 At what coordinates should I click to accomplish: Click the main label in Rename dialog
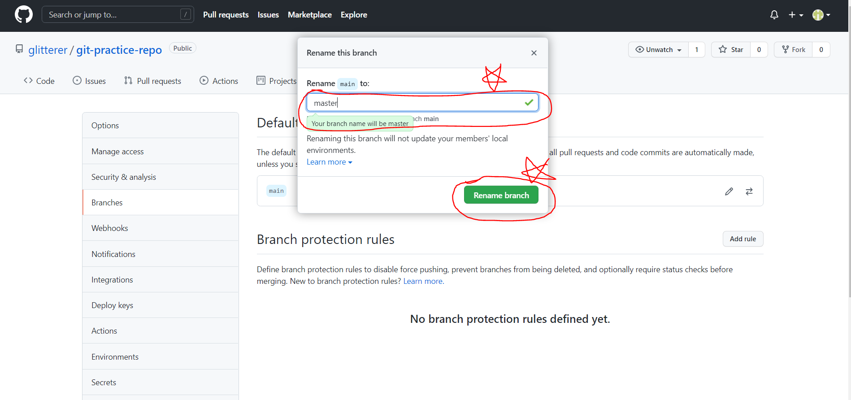tap(347, 84)
